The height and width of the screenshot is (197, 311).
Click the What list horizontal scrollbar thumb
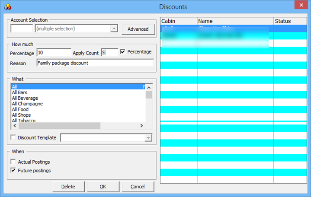coord(60,126)
